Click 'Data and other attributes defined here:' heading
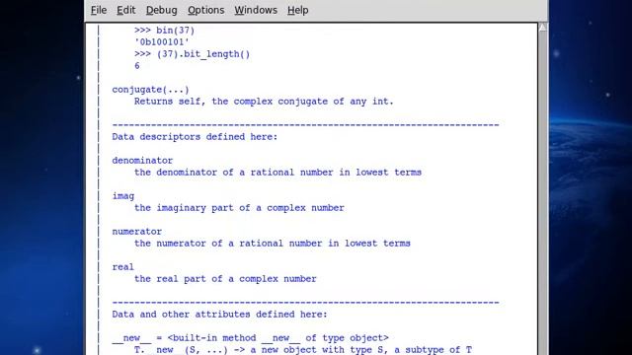632x355 pixels. (x=219, y=315)
